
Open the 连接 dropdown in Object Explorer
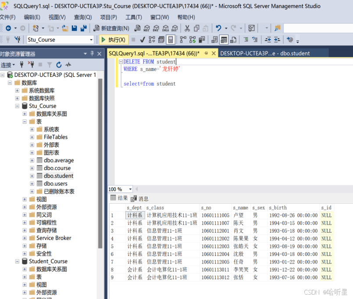(8, 65)
